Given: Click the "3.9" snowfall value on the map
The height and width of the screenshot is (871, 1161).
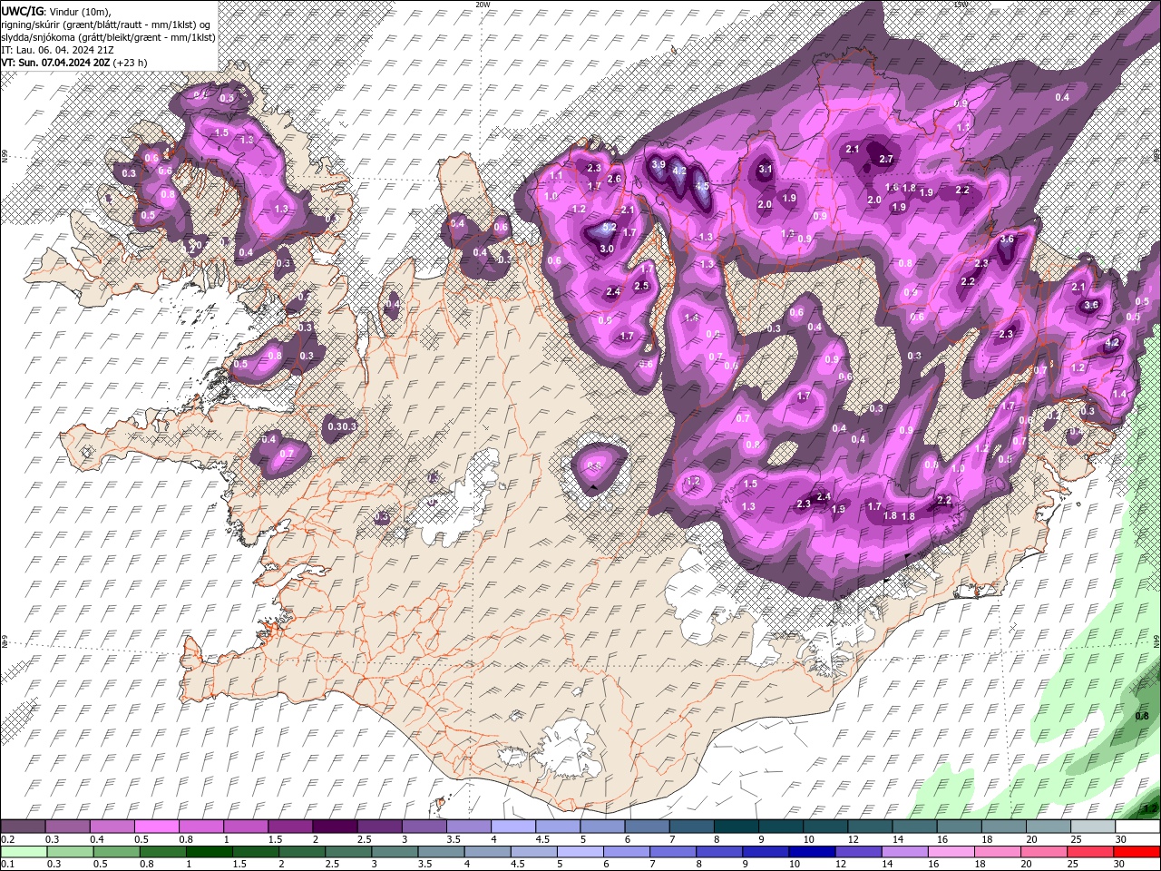Looking at the screenshot, I should [x=659, y=164].
